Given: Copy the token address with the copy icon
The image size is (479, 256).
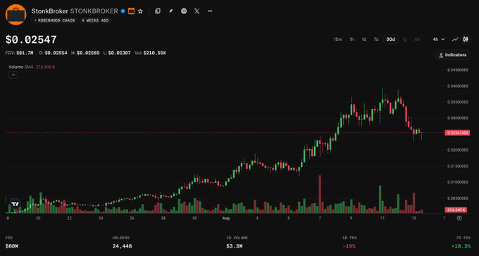Looking at the screenshot, I should pos(158,11).
